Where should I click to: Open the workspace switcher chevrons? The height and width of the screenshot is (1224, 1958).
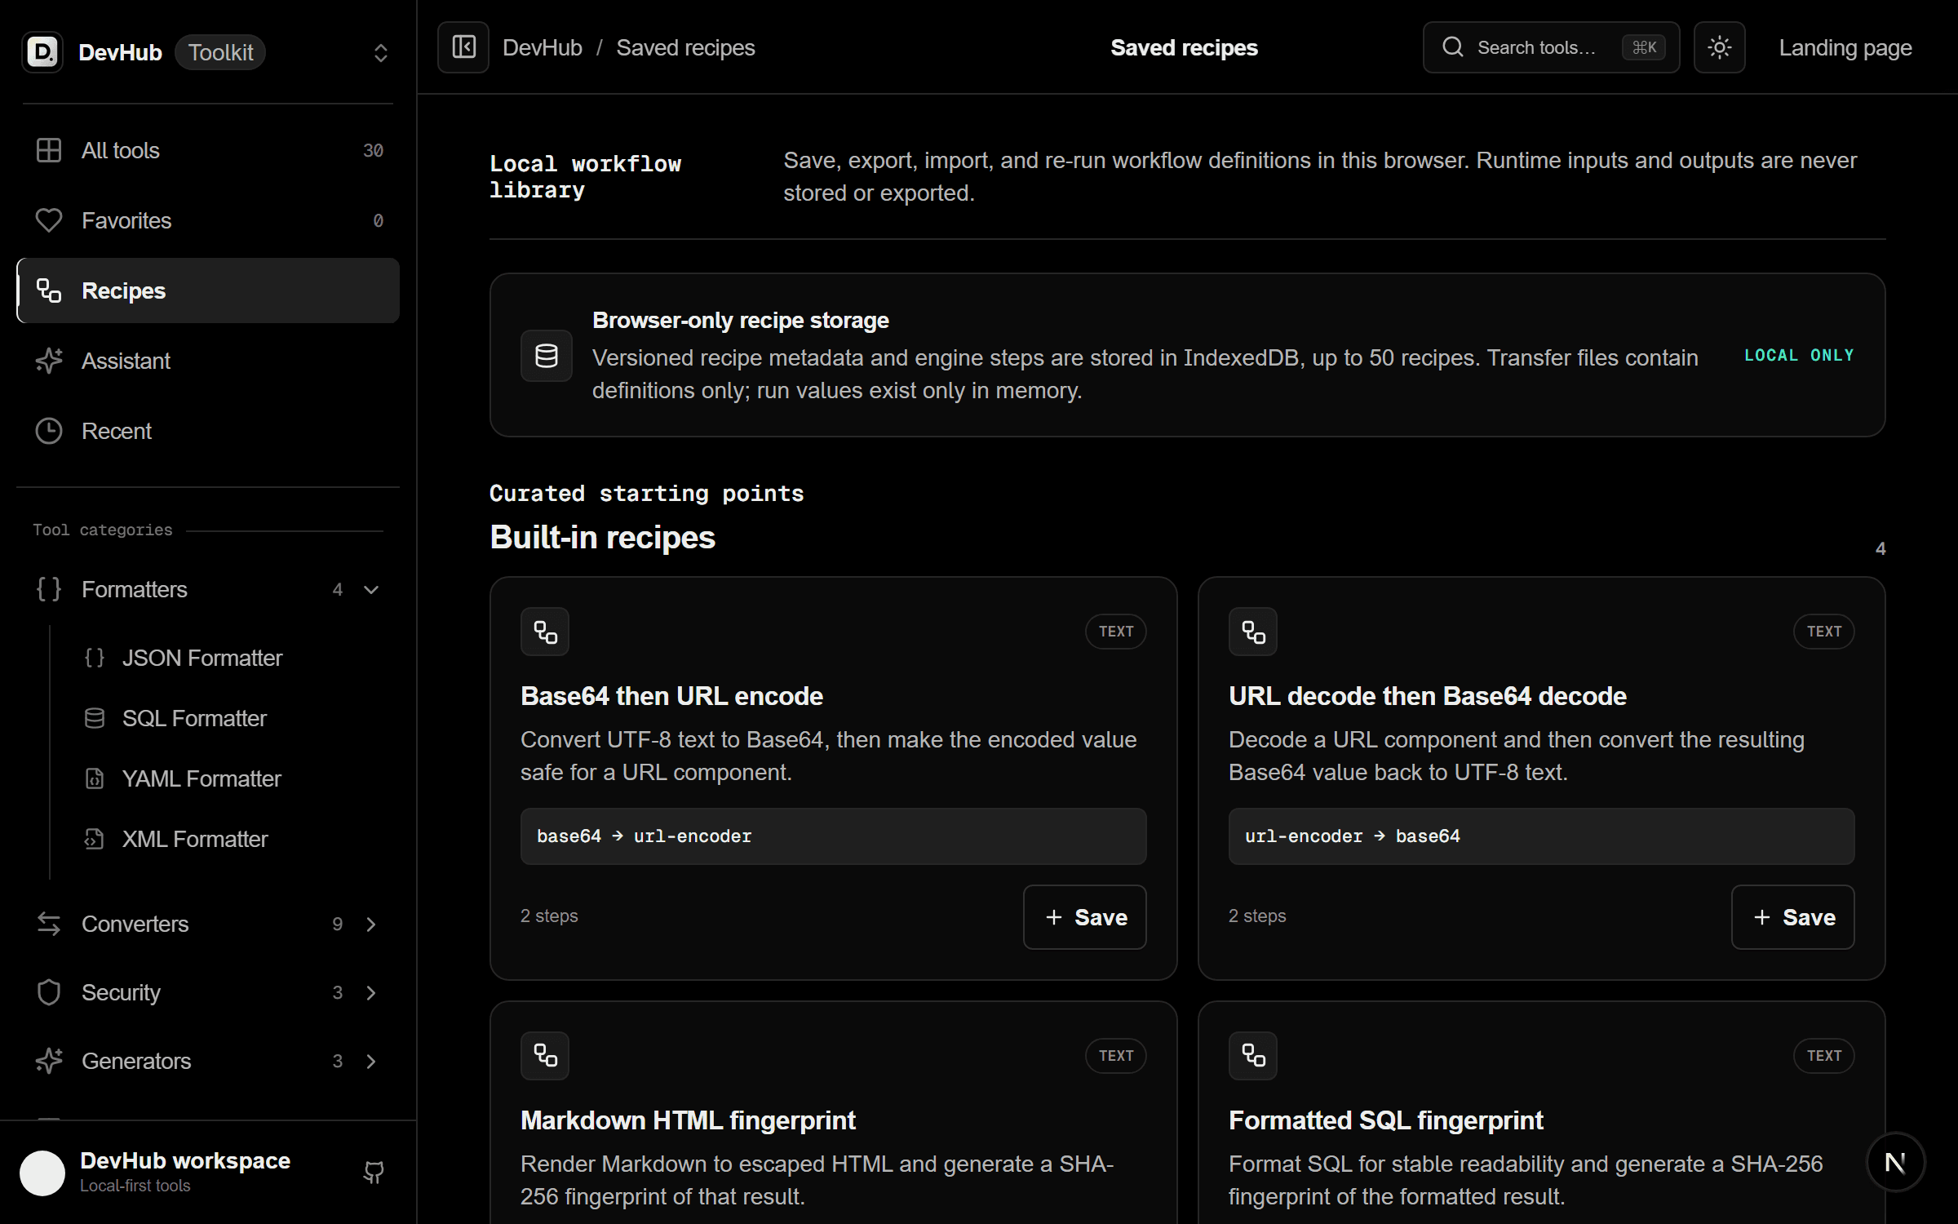click(380, 52)
